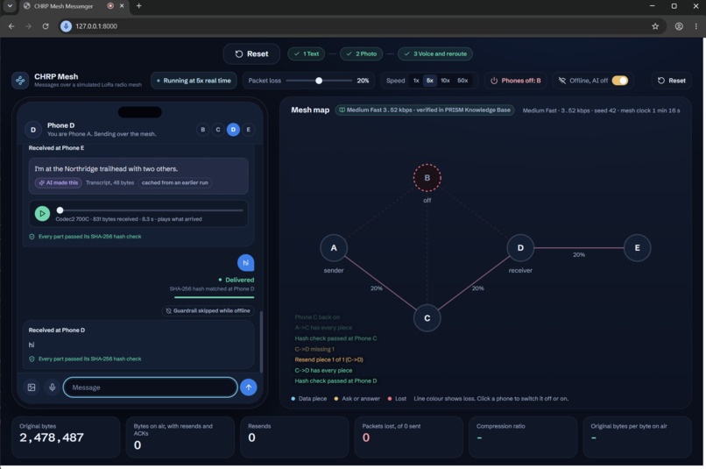Click the AI made this badge
The image size is (706, 469).
click(59, 183)
